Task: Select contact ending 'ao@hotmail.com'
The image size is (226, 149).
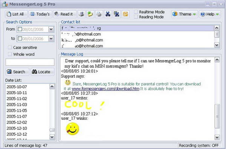Action: pos(137,46)
